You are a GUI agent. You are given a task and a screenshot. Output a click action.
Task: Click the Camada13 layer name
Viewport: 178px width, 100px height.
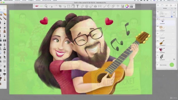coord(162,16)
